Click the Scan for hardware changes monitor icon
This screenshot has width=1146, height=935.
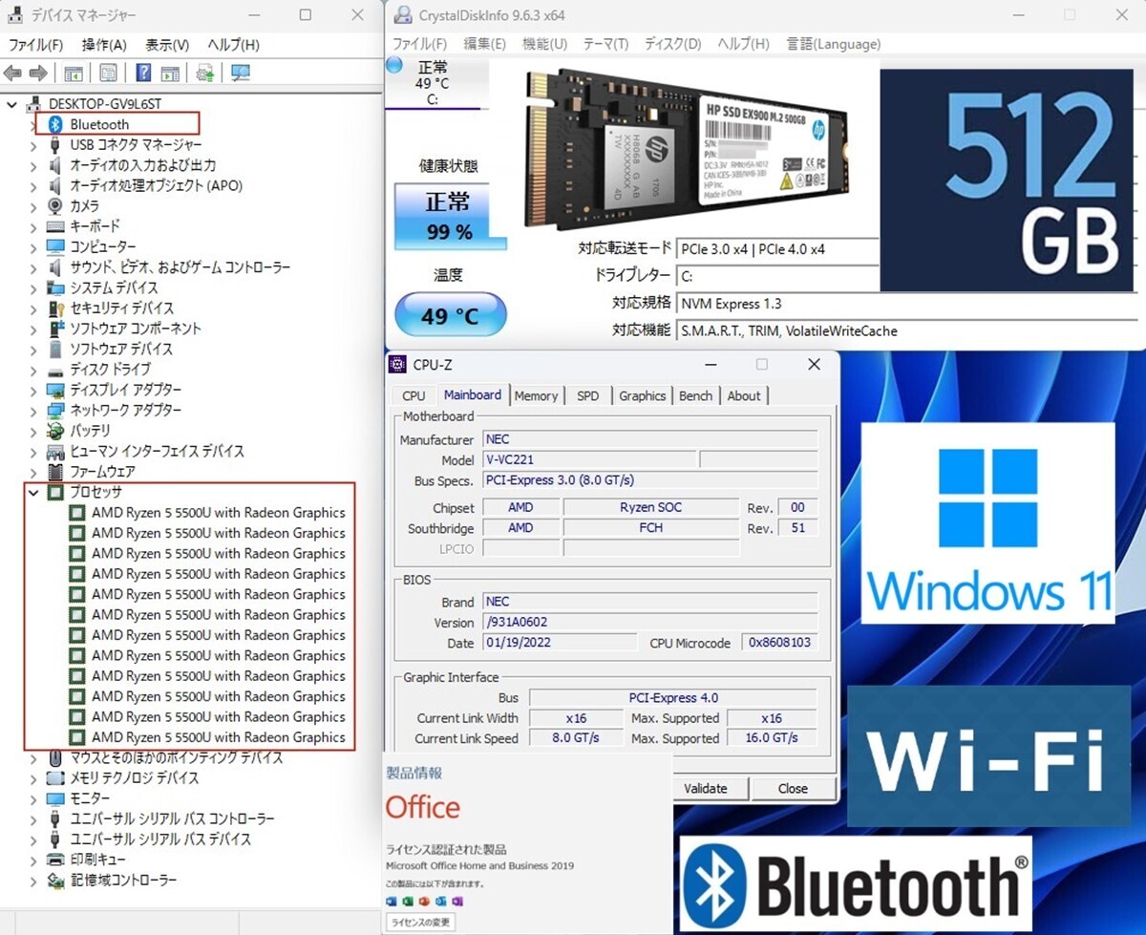tap(241, 74)
